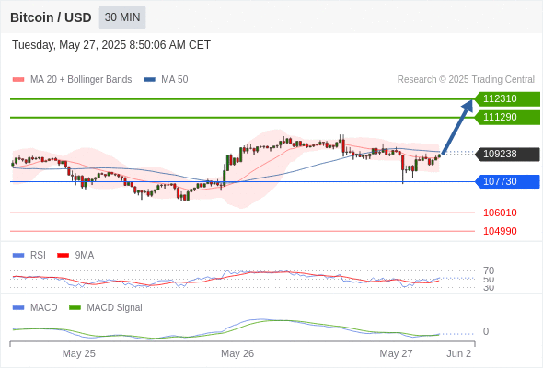543x368 pixels.
Task: Click the MA 20 + Bollinger Bands legend swatch
Action: pos(18,80)
